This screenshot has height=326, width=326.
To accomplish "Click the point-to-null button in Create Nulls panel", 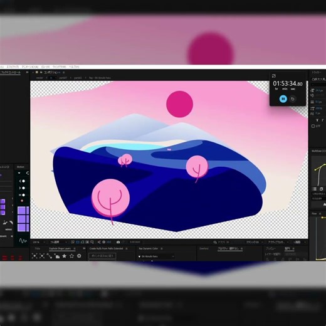I will [102, 256].
